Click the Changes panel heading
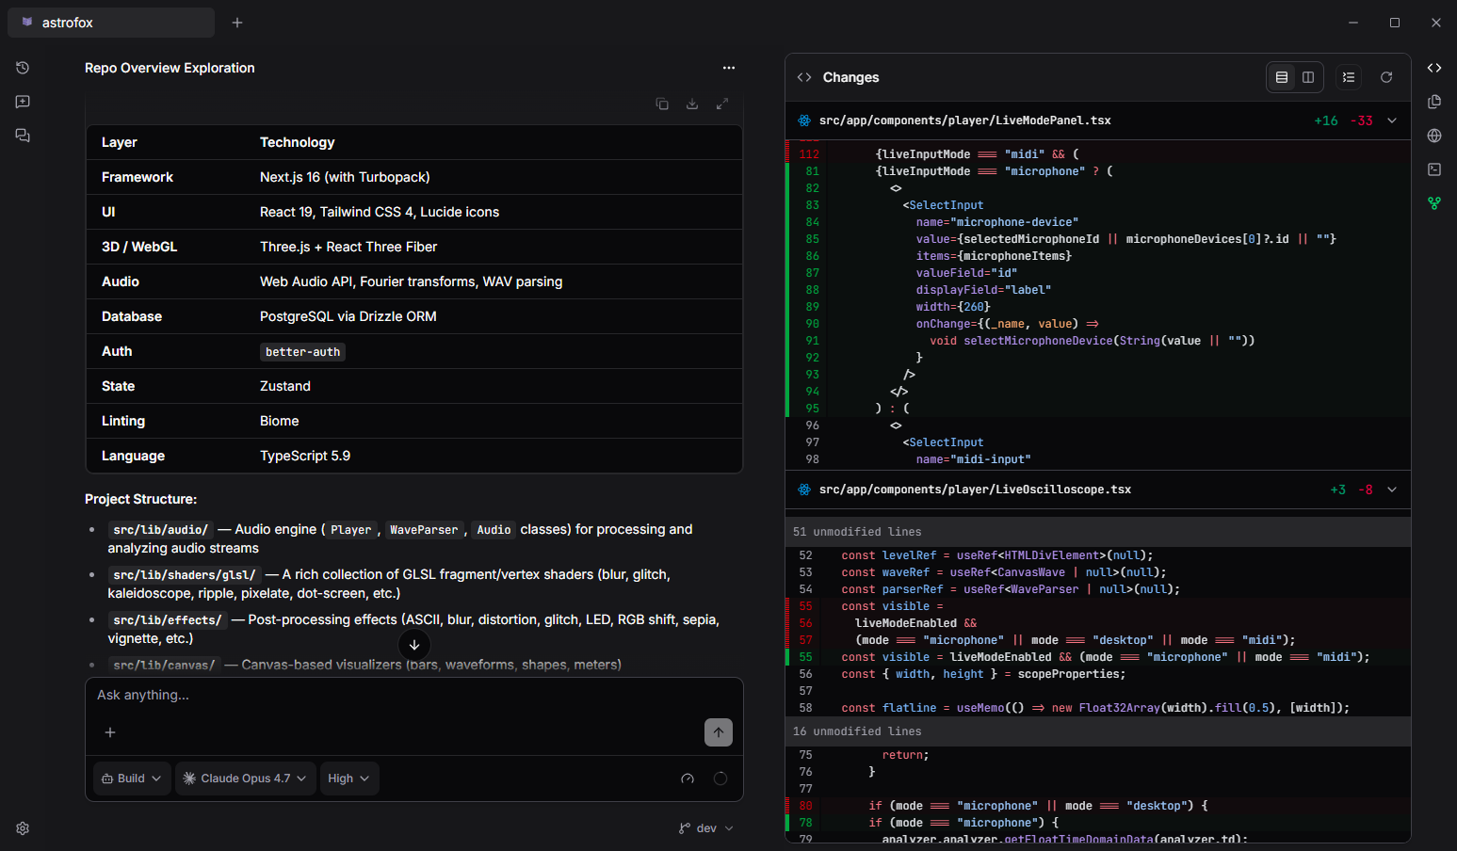The height and width of the screenshot is (851, 1457). [x=850, y=77]
